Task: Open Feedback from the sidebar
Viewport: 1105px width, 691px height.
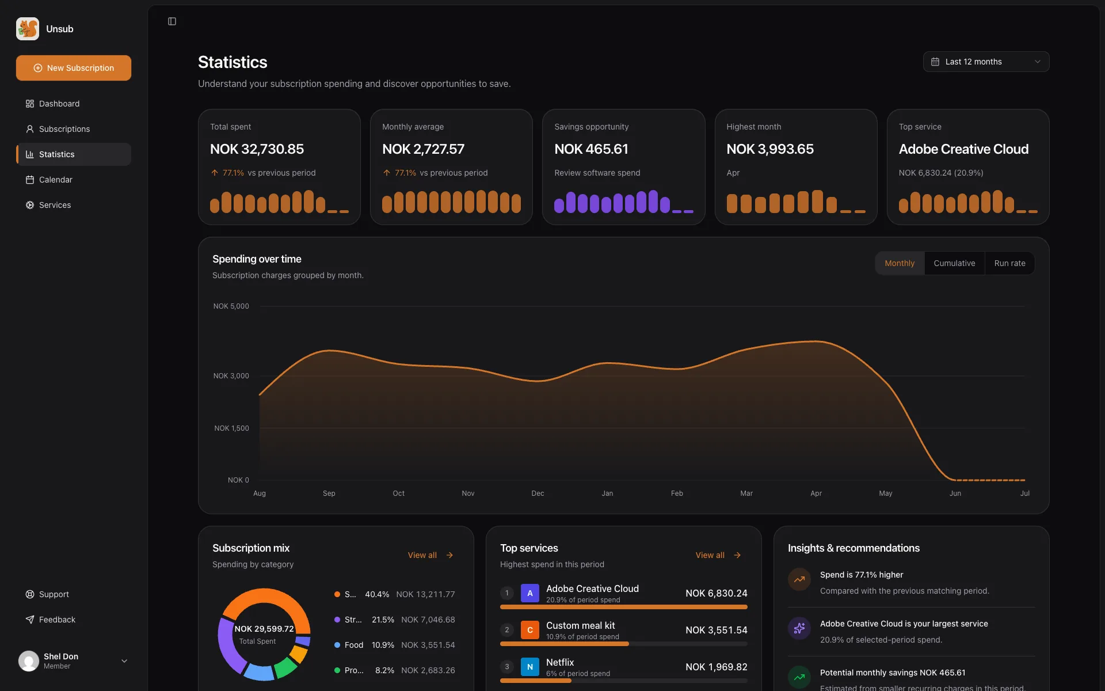Action: tap(74, 620)
